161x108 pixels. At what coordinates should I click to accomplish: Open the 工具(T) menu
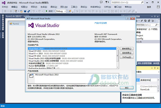click(74, 7)
